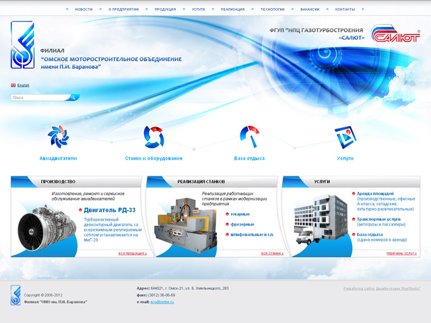The image size is (431, 323).
Task: Open the Услуги label under the icon
Action: pyautogui.click(x=345, y=159)
